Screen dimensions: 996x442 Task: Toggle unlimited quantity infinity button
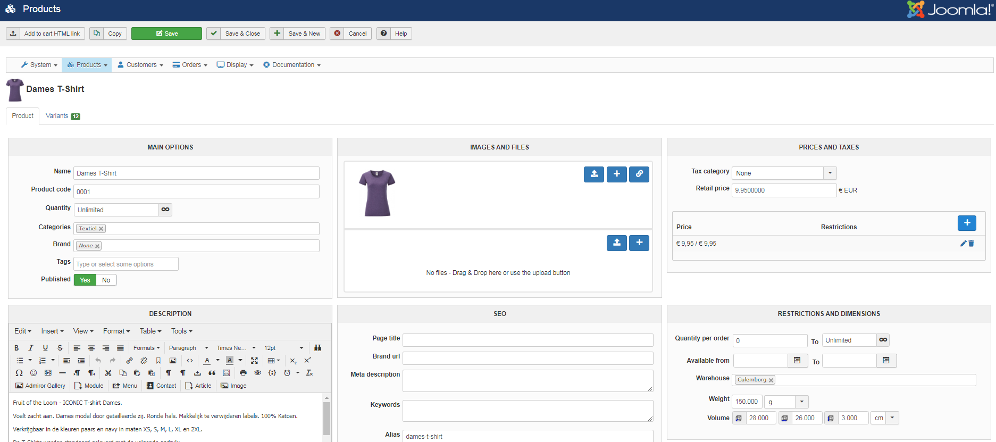(165, 210)
